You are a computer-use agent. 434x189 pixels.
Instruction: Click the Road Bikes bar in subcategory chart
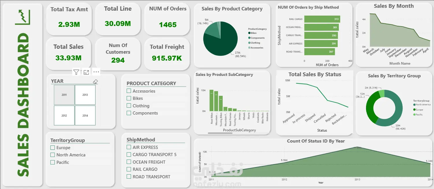point(212,100)
